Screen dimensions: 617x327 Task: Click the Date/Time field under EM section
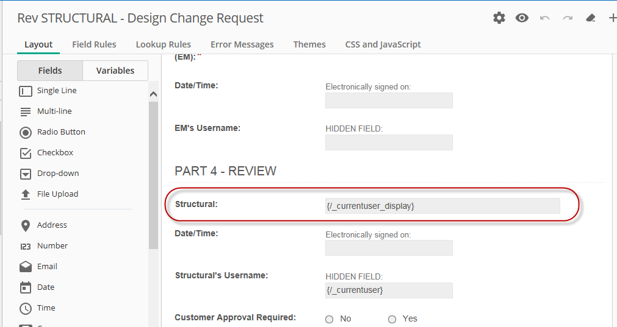(x=389, y=100)
